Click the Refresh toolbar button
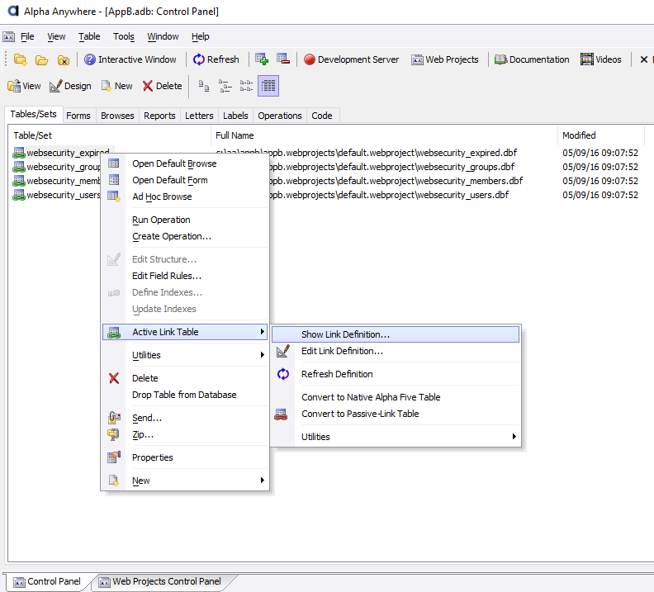This screenshot has width=654, height=592. click(x=216, y=59)
